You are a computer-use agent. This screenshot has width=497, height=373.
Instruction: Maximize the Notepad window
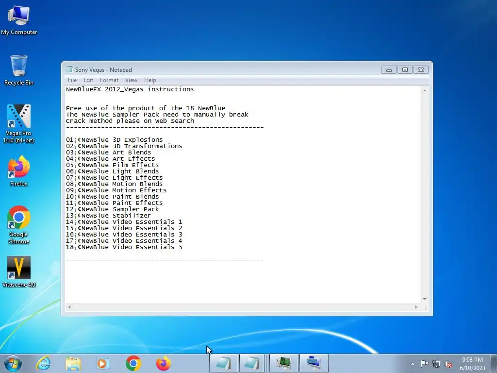405,69
